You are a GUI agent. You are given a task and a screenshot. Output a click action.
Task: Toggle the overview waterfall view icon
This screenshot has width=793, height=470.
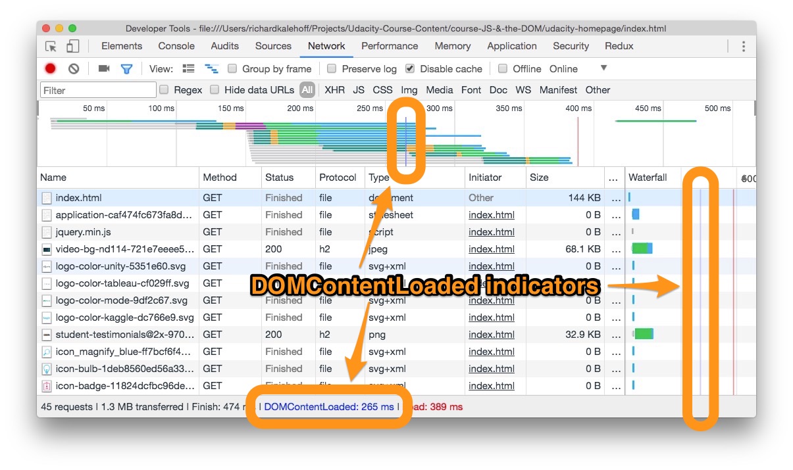click(211, 68)
